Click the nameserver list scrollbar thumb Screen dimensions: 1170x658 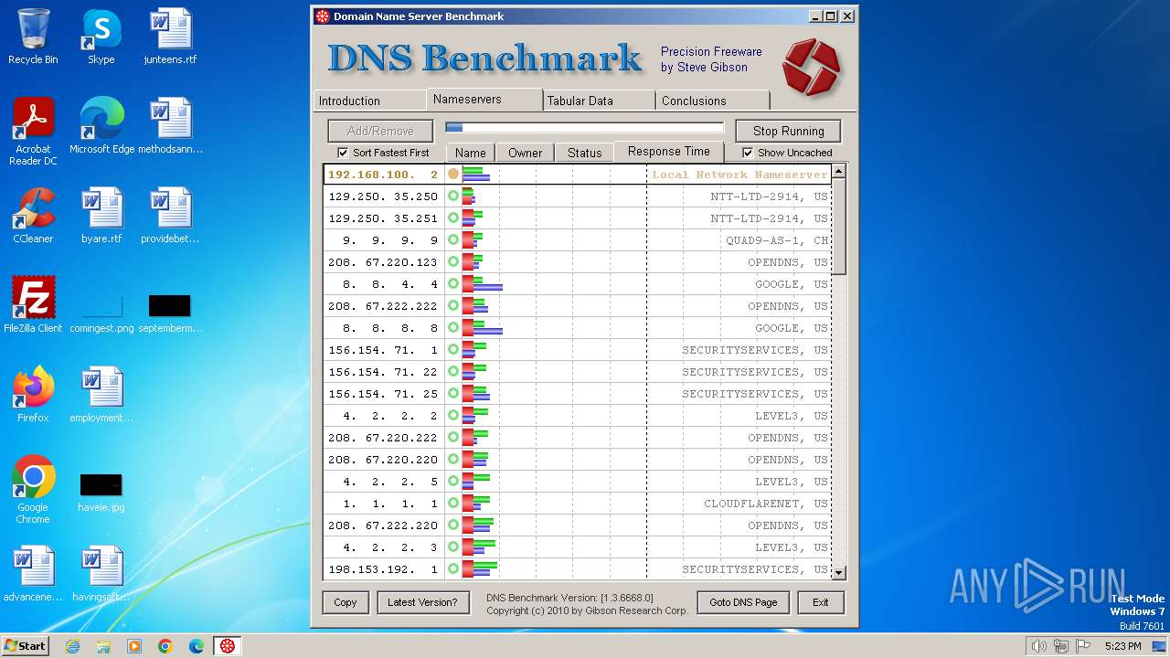839,226
